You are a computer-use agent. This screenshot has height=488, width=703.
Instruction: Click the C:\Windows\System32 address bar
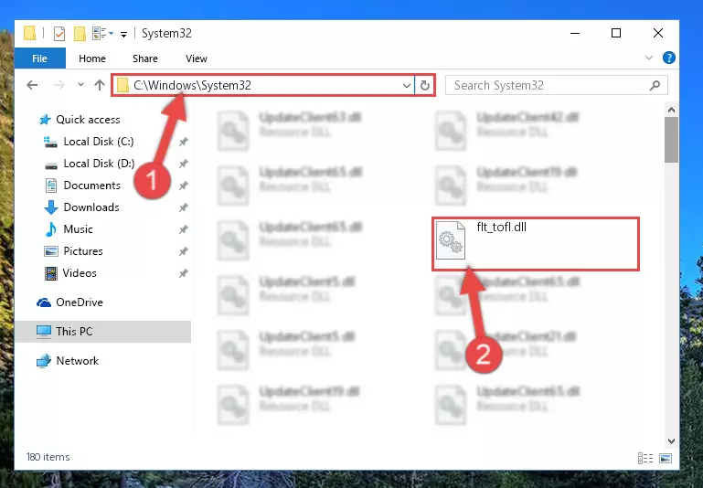pyautogui.click(x=262, y=85)
